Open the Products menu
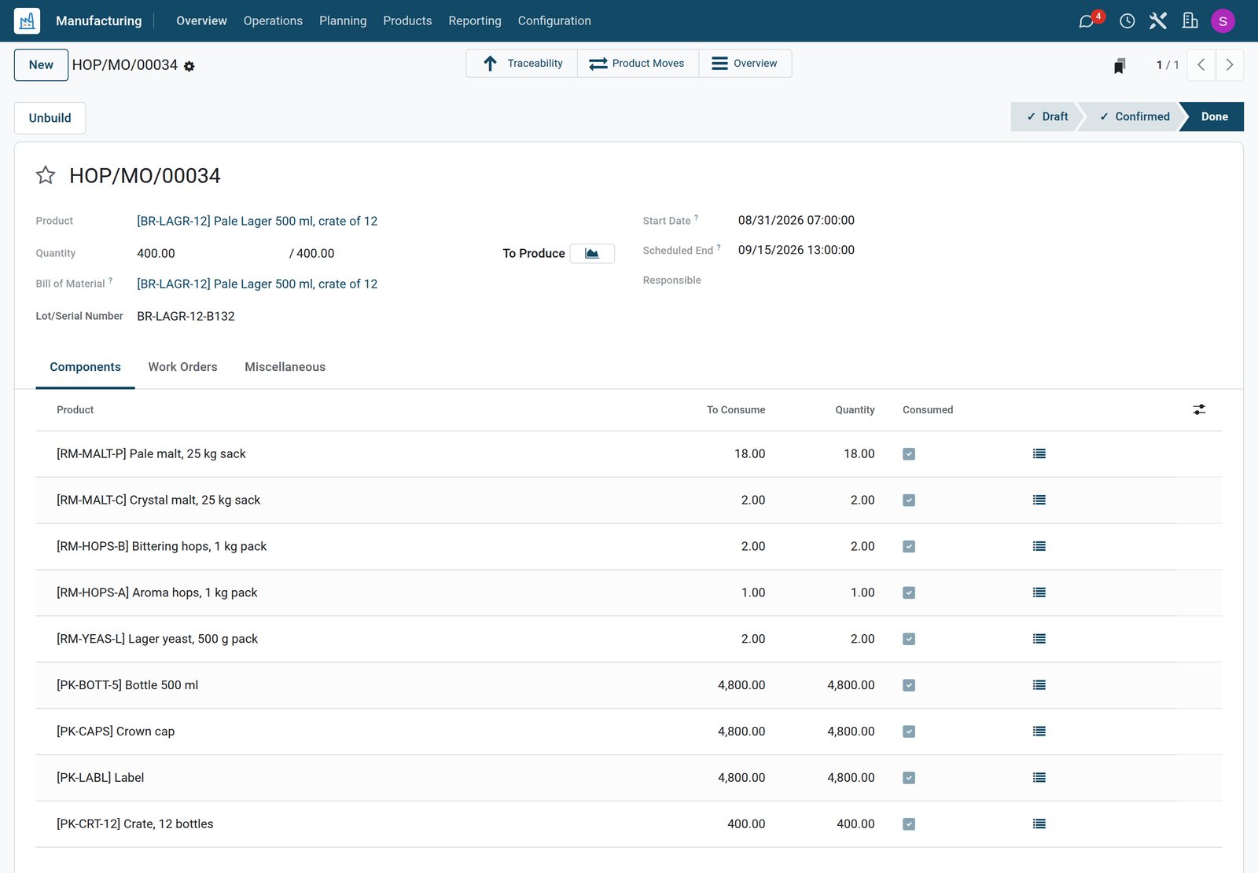Viewport: 1258px width, 873px height. coord(407,20)
